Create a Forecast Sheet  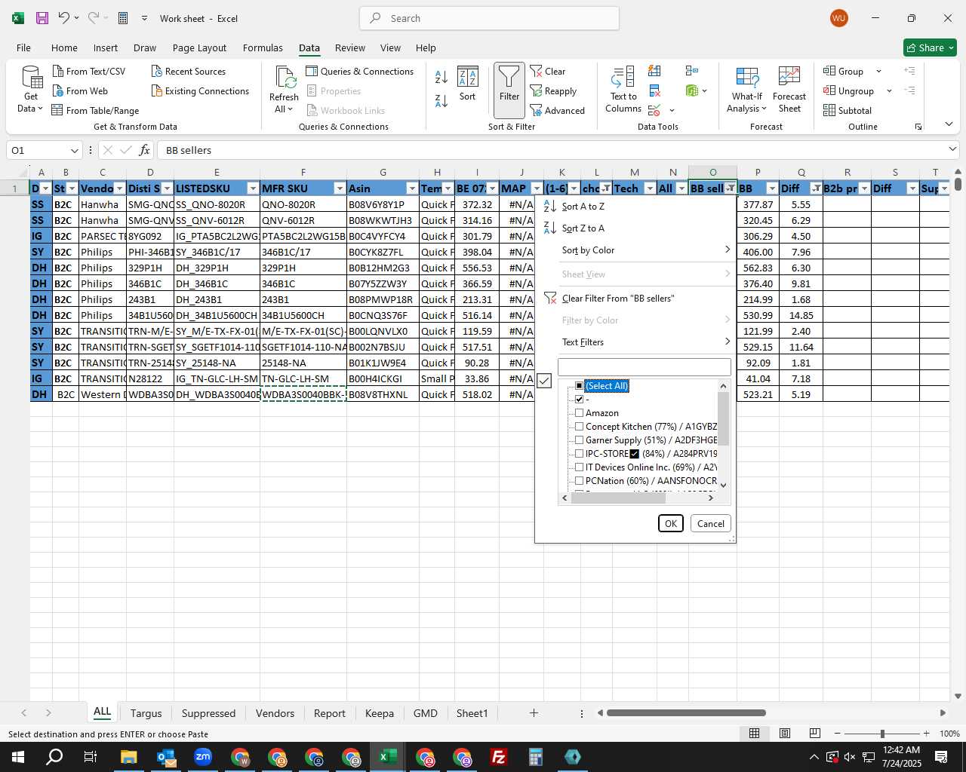point(789,90)
